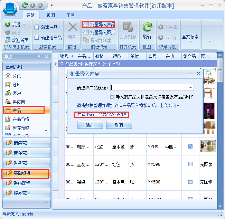Switch to the 视图 ribbon tab
The image size is (225, 219).
(51, 15)
